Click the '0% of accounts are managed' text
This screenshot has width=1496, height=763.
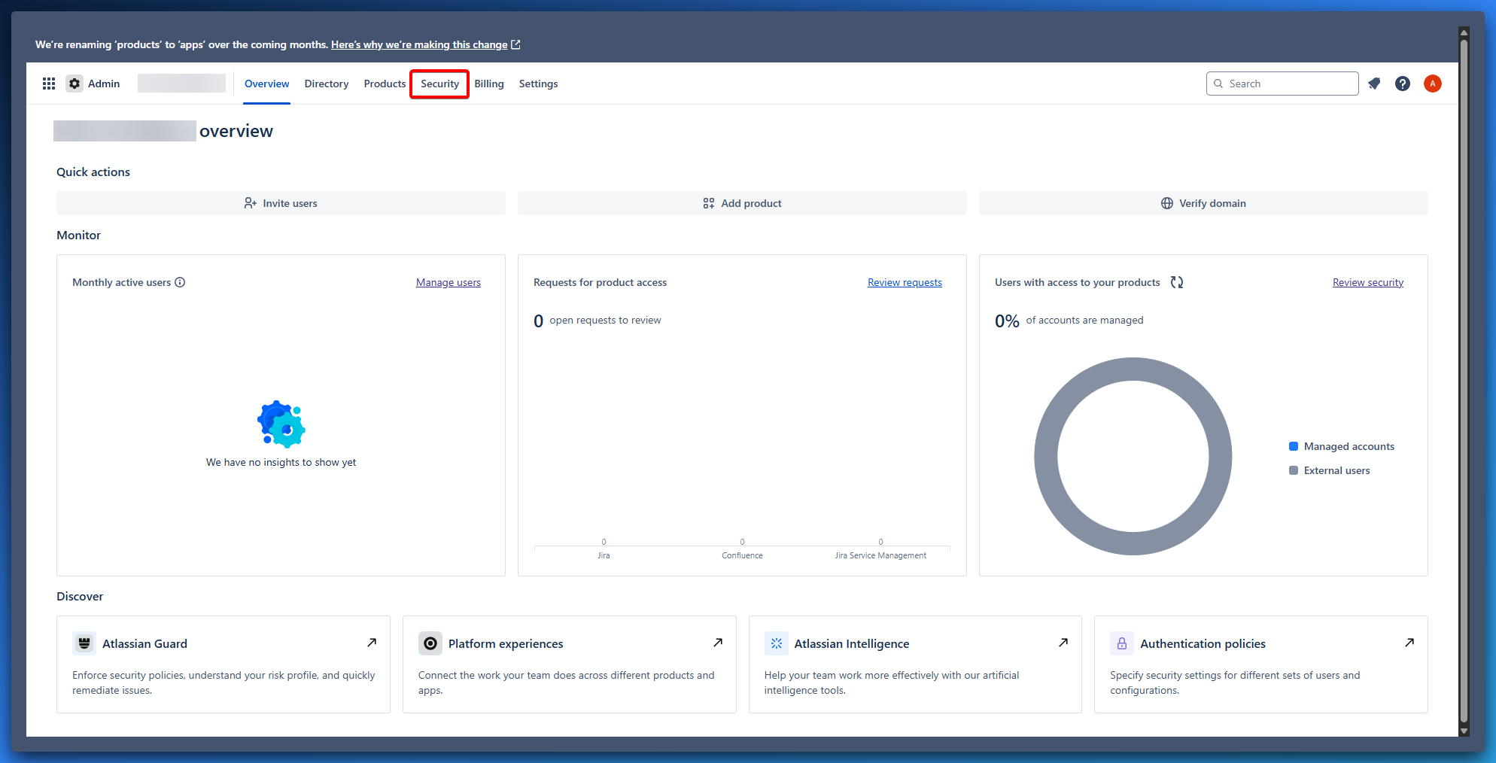(x=1069, y=321)
